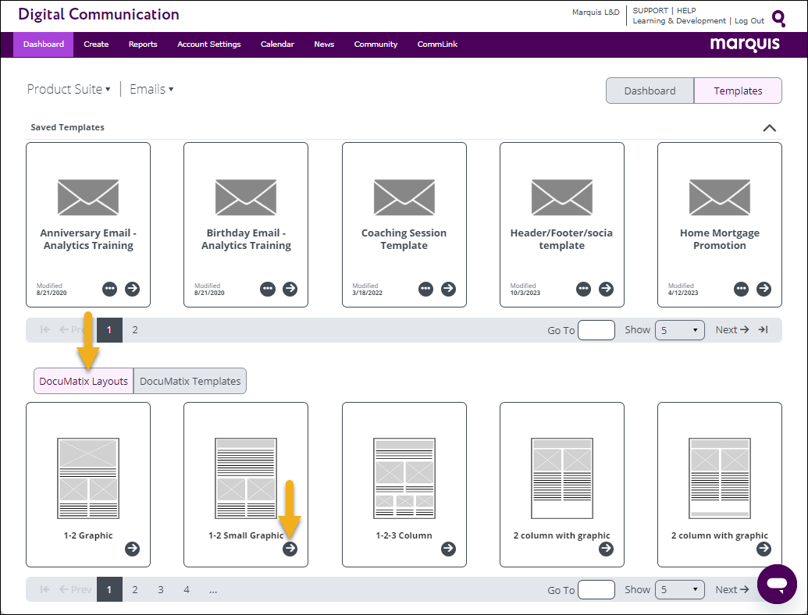808x615 pixels.
Task: Click the Coaching Session envelope thumbnail
Action: [x=404, y=197]
